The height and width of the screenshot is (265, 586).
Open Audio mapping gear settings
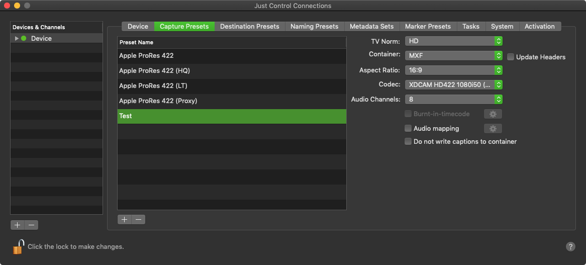(493, 129)
